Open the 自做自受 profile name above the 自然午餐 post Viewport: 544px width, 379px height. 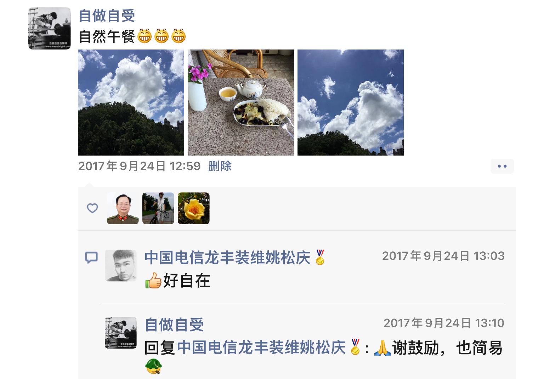tap(107, 16)
